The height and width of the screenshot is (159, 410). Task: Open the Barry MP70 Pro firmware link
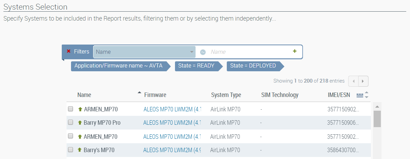[x=172, y=123]
